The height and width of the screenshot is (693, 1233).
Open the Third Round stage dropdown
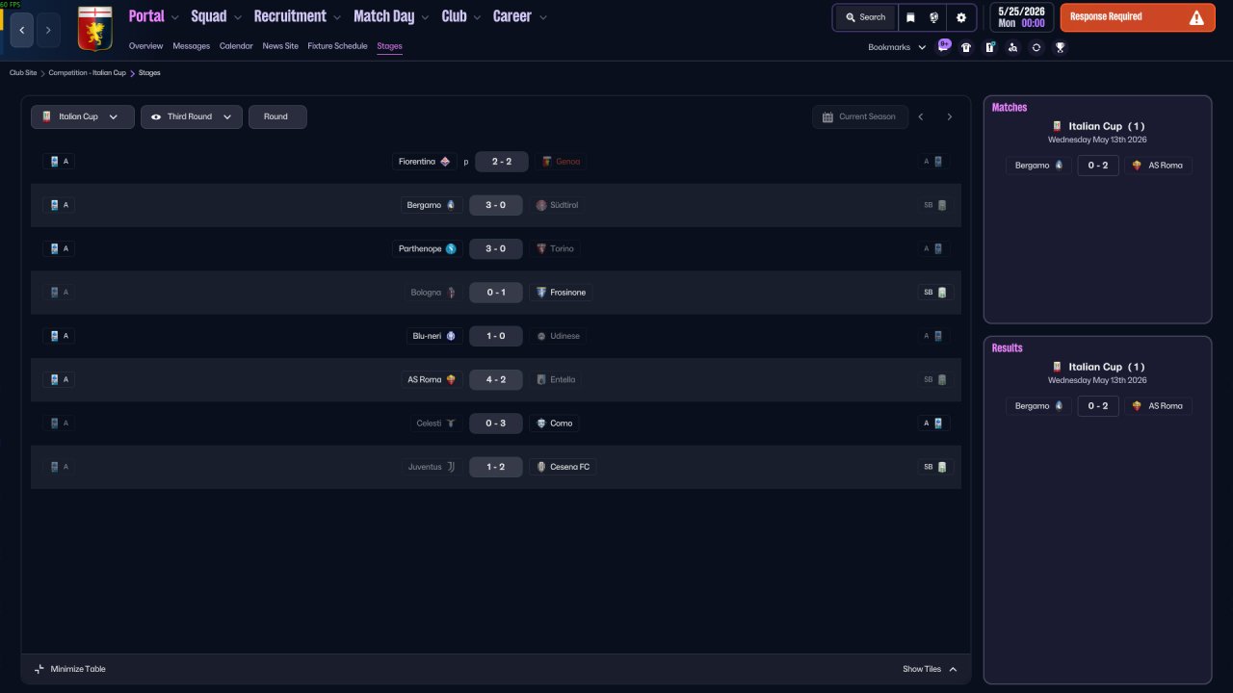192,116
